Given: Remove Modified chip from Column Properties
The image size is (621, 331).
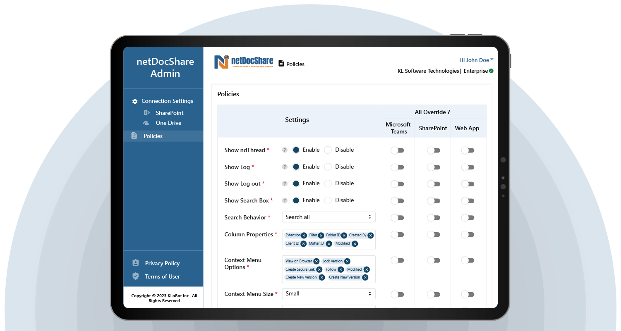Looking at the screenshot, I should click(x=355, y=244).
